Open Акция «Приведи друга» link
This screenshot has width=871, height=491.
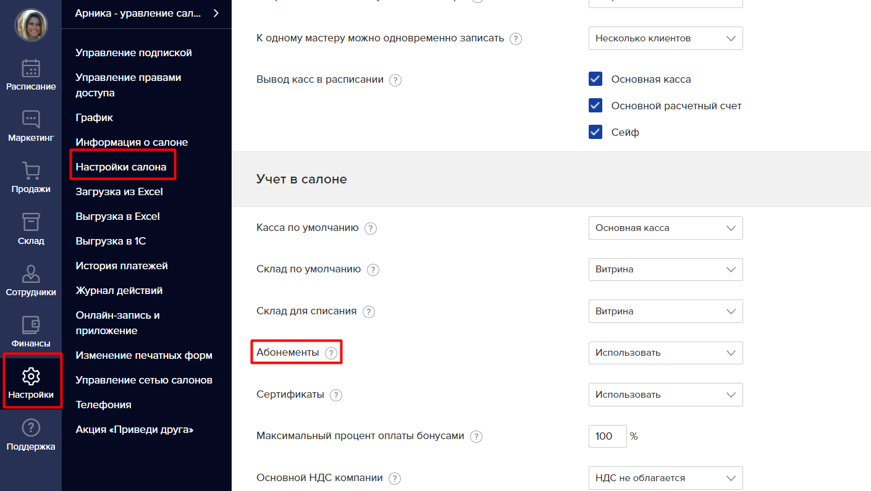click(134, 429)
